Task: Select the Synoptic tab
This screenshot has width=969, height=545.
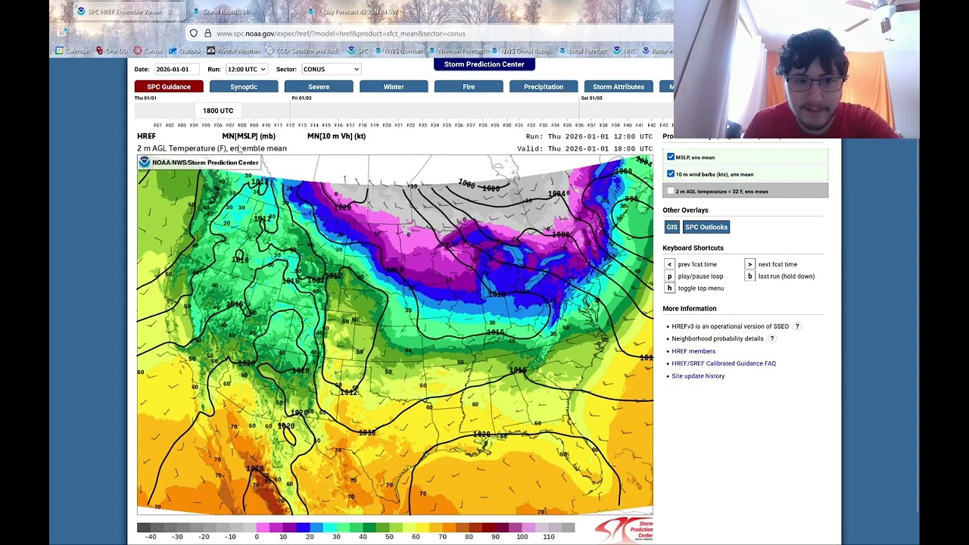Action: pyautogui.click(x=244, y=87)
